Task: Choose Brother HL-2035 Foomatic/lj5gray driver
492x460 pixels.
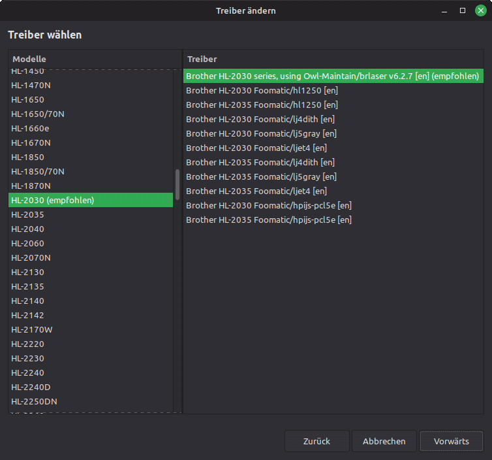Action: click(x=333, y=177)
